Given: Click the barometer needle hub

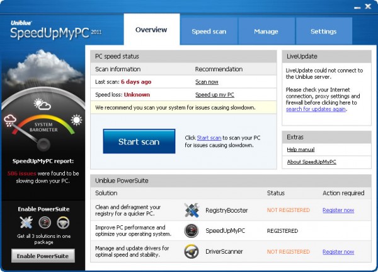Looking at the screenshot, I should [43, 145].
